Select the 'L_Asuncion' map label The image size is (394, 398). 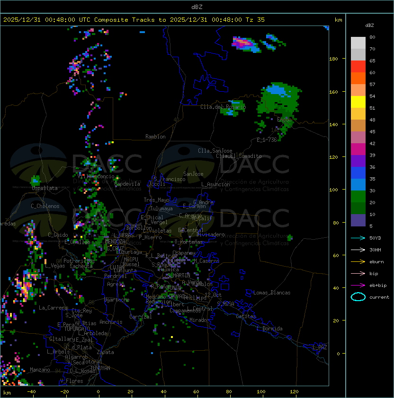[215, 184]
